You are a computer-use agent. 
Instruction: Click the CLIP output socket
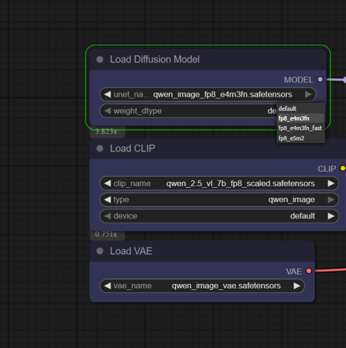click(343, 168)
